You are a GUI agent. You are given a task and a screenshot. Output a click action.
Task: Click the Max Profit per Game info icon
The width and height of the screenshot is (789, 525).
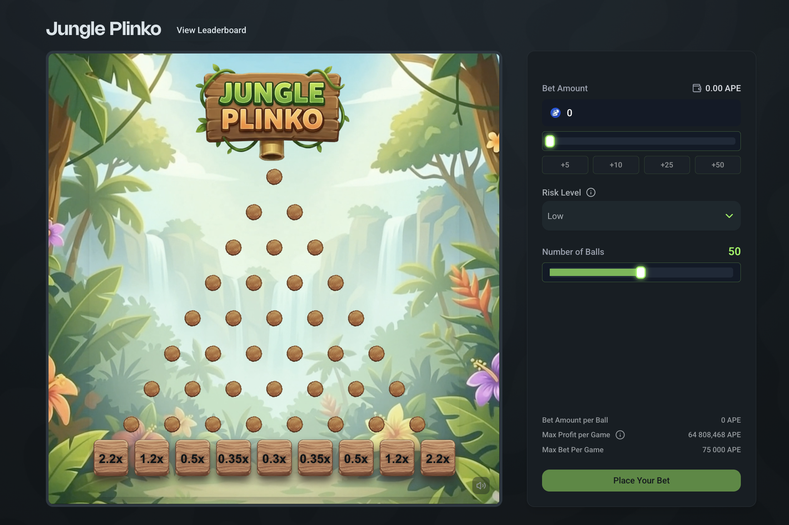[x=620, y=435]
